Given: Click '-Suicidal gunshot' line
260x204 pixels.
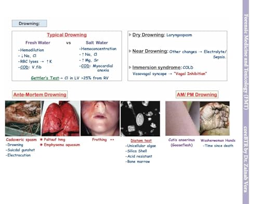Looking at the screenshot, I should [x=20, y=150].
